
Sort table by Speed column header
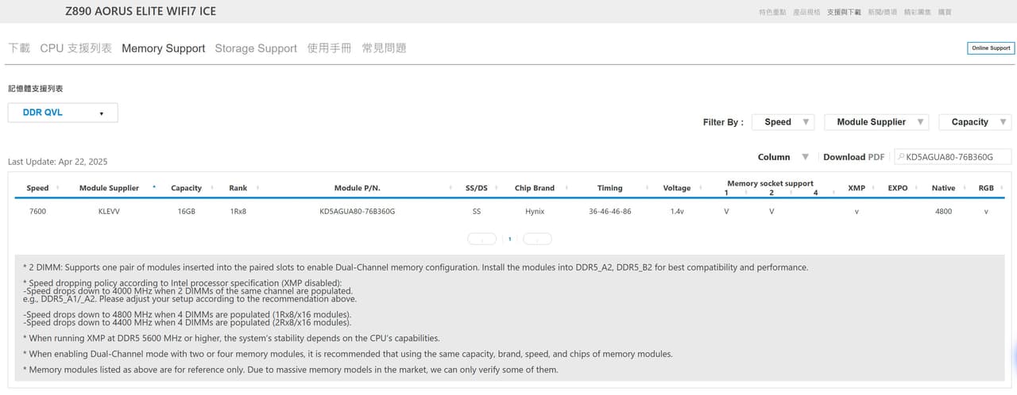pos(37,188)
